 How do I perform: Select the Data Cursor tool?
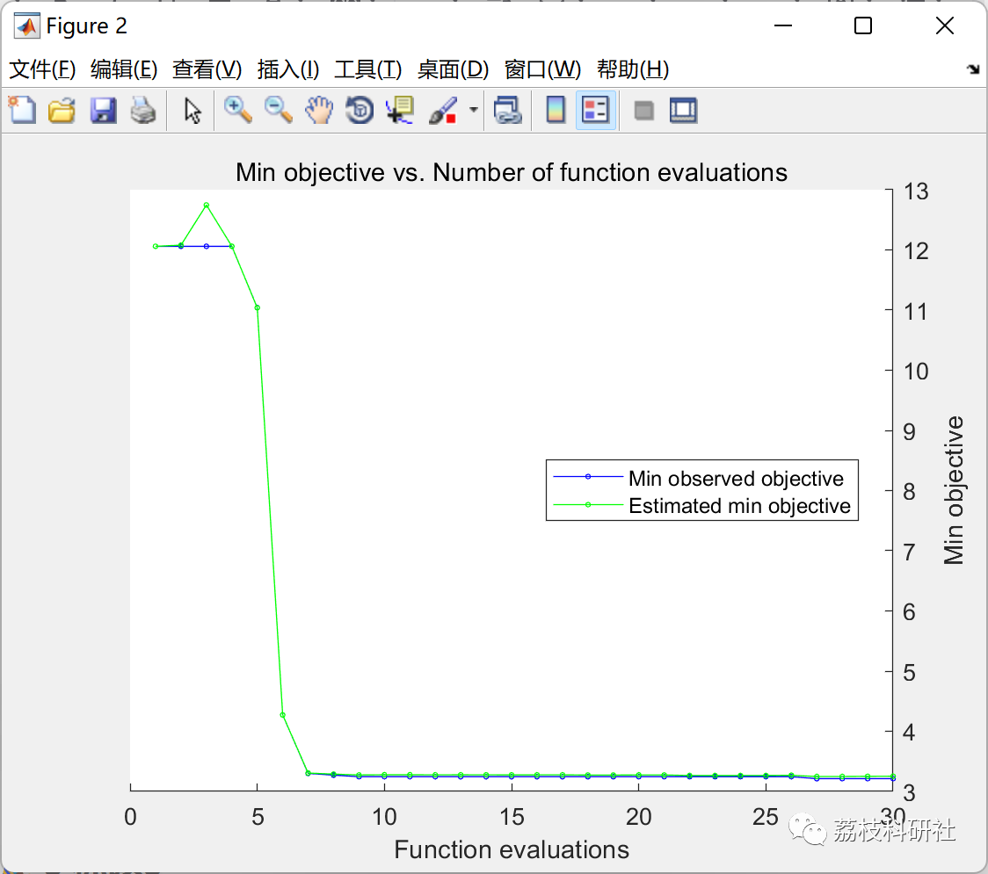[x=400, y=110]
